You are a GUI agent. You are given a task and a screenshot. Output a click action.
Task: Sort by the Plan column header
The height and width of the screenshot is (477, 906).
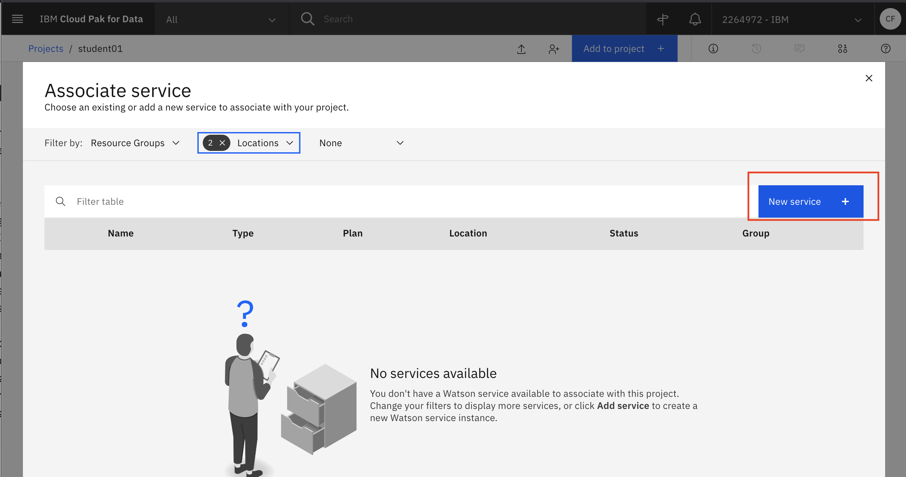pyautogui.click(x=352, y=233)
